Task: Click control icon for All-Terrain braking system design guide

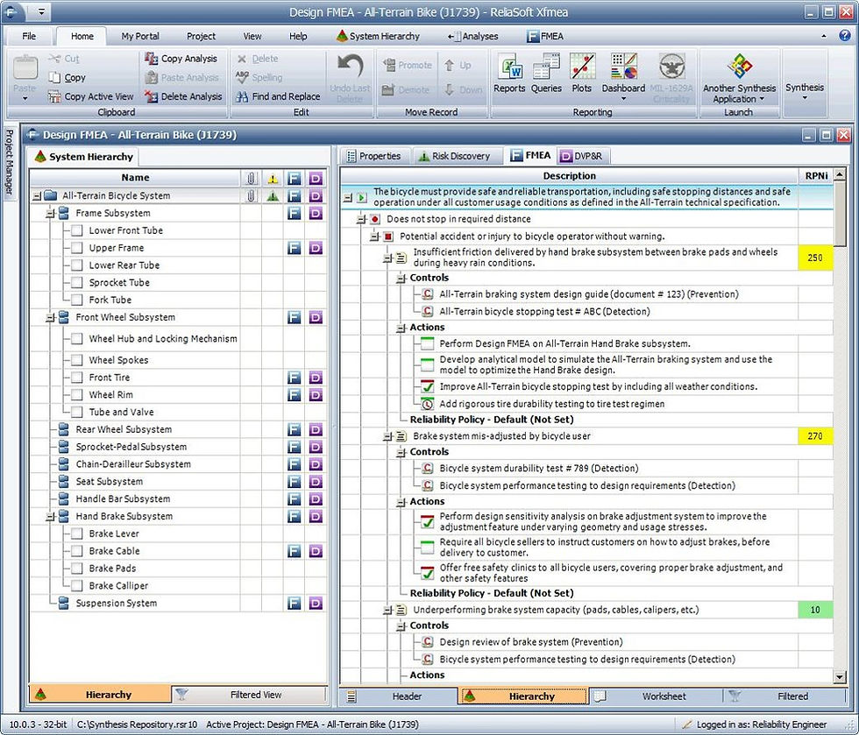Action: [x=428, y=294]
